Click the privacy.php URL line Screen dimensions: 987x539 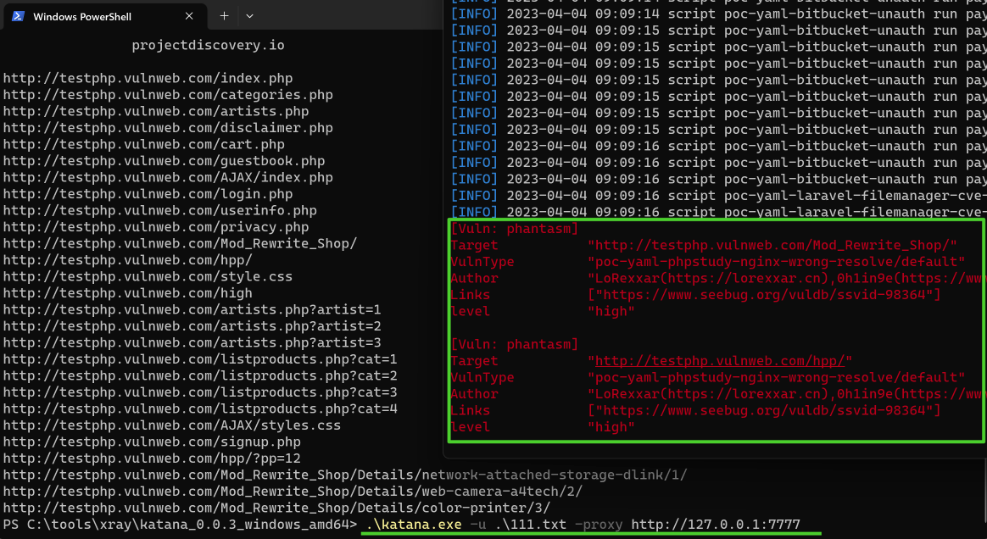(x=156, y=227)
